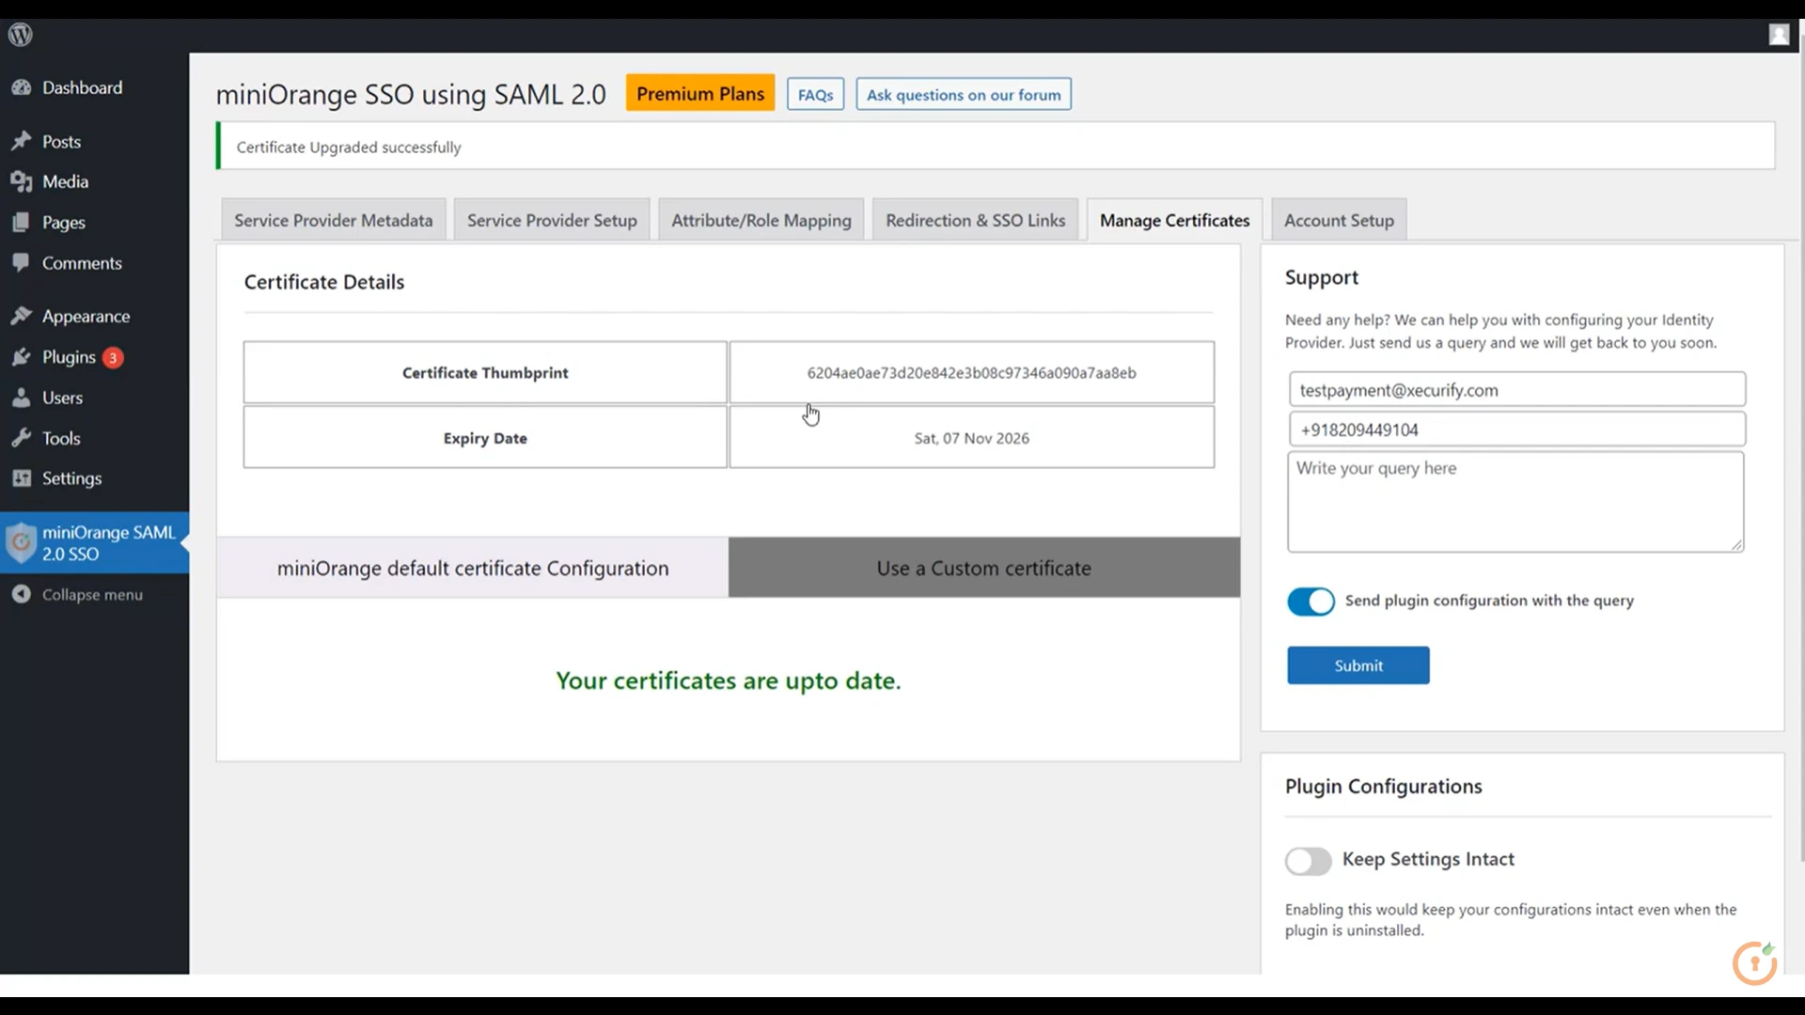
Task: Focus the support phone number field
Action: pos(1516,429)
